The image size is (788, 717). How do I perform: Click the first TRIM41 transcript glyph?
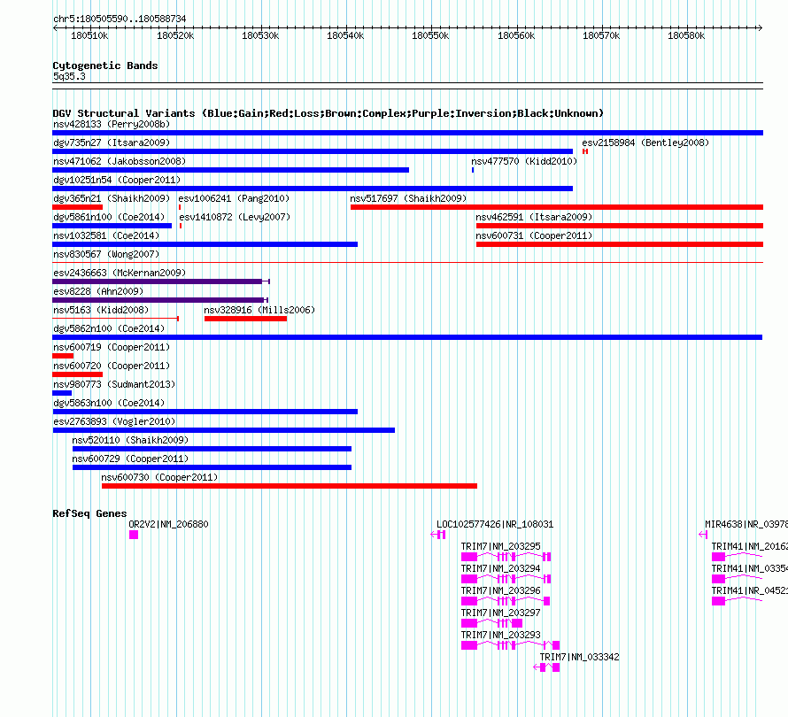[x=738, y=557]
